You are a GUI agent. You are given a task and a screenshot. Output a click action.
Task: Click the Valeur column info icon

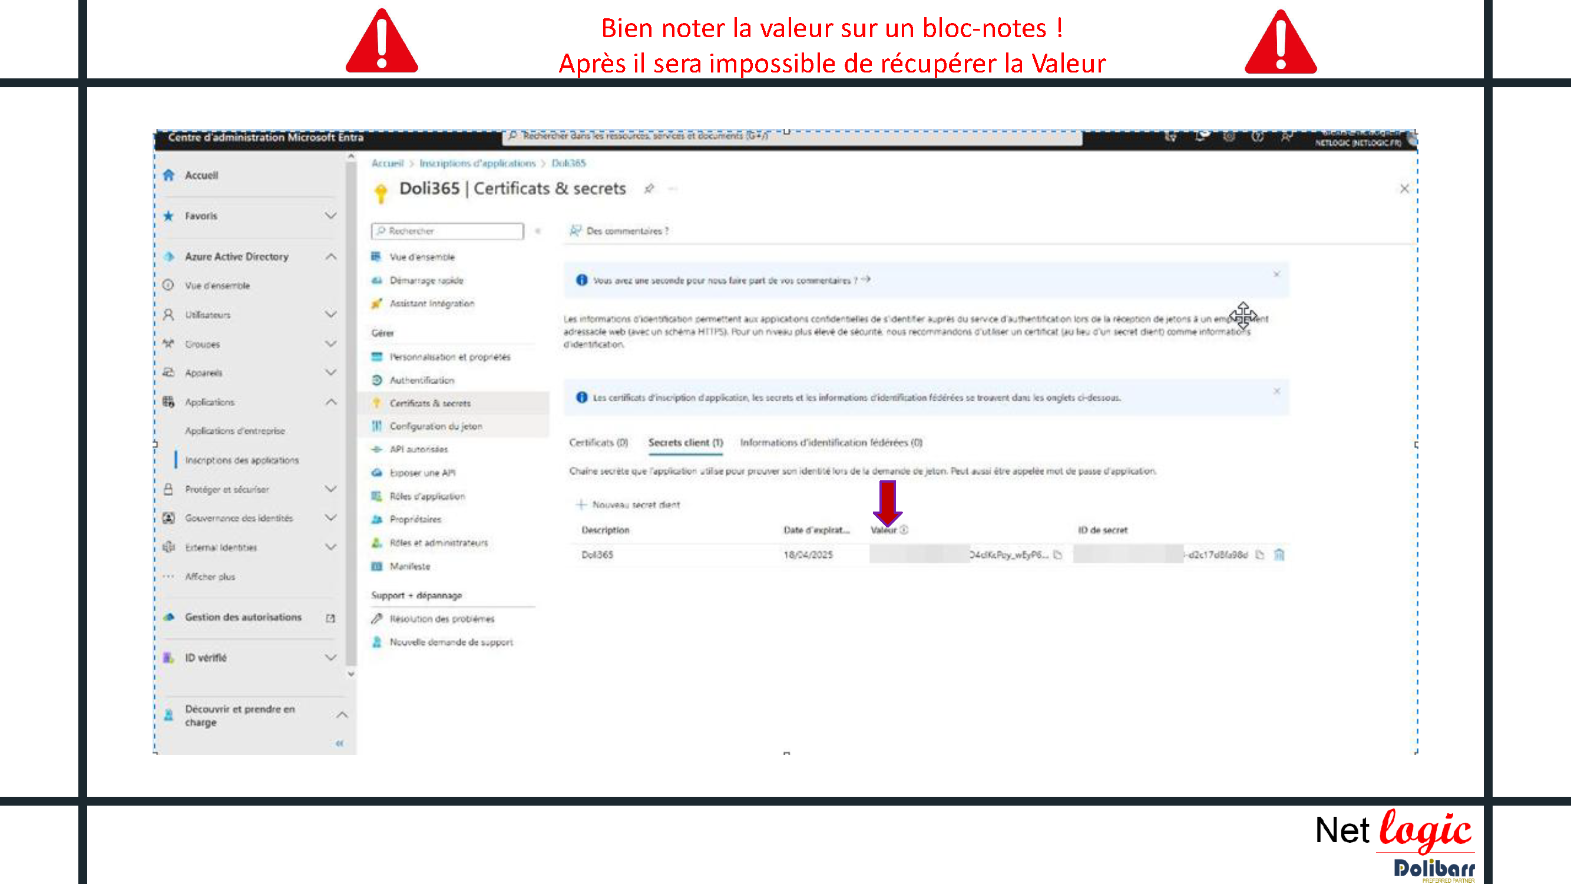(904, 530)
